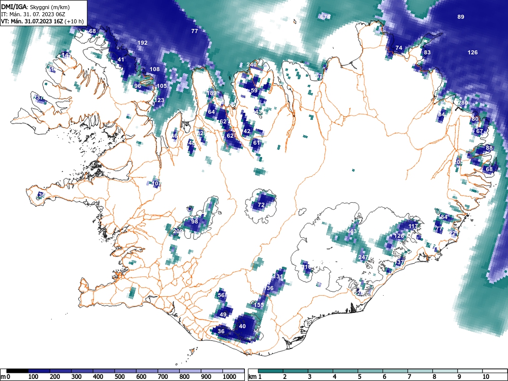Click the '137' visibility value near southeast coast
Screen dimensions: 508x381
(x=400, y=263)
